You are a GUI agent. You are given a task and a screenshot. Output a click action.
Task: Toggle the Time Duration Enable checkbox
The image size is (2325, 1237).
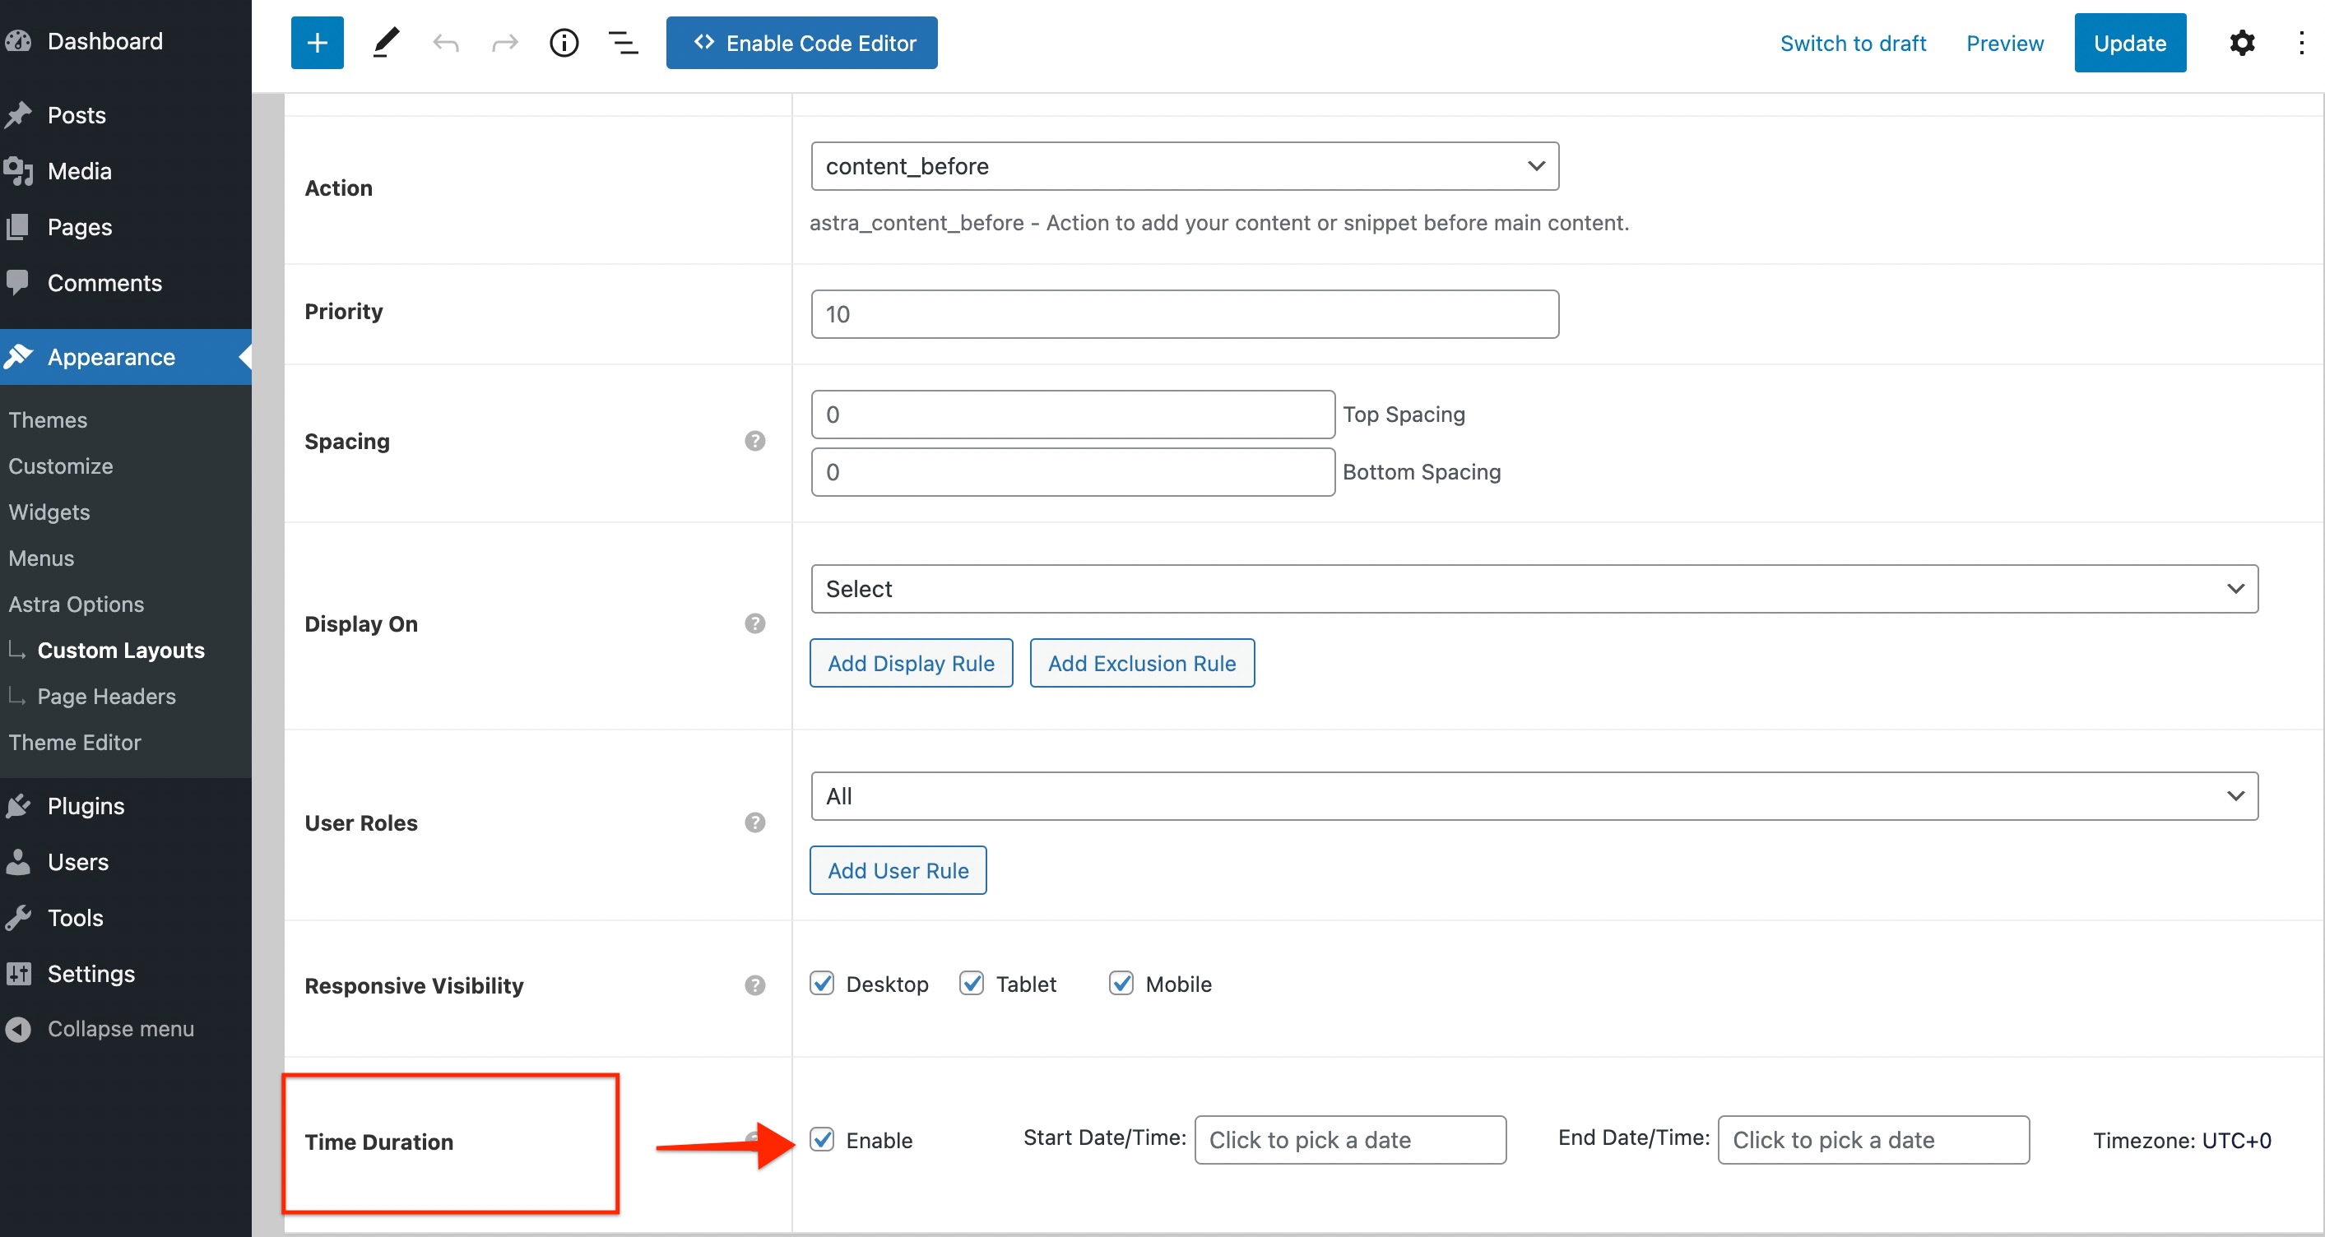click(821, 1140)
